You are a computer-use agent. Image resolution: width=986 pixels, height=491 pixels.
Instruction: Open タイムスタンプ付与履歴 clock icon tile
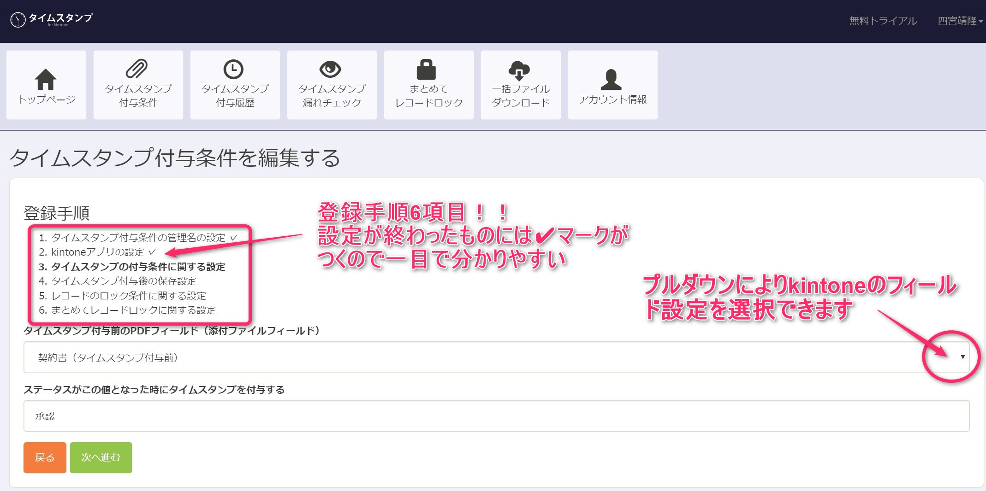[x=235, y=85]
